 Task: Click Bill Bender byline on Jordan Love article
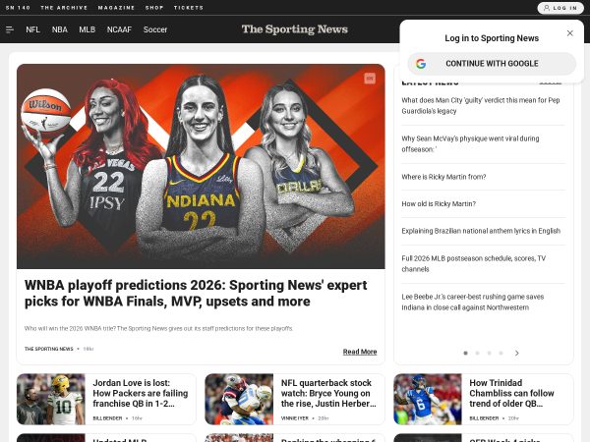(x=107, y=418)
